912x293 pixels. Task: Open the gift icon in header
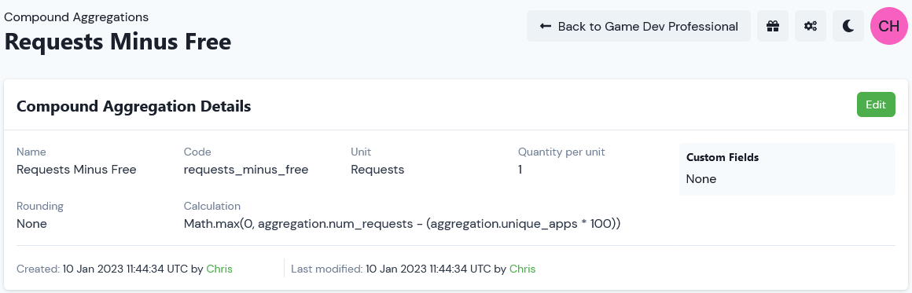[x=772, y=26]
